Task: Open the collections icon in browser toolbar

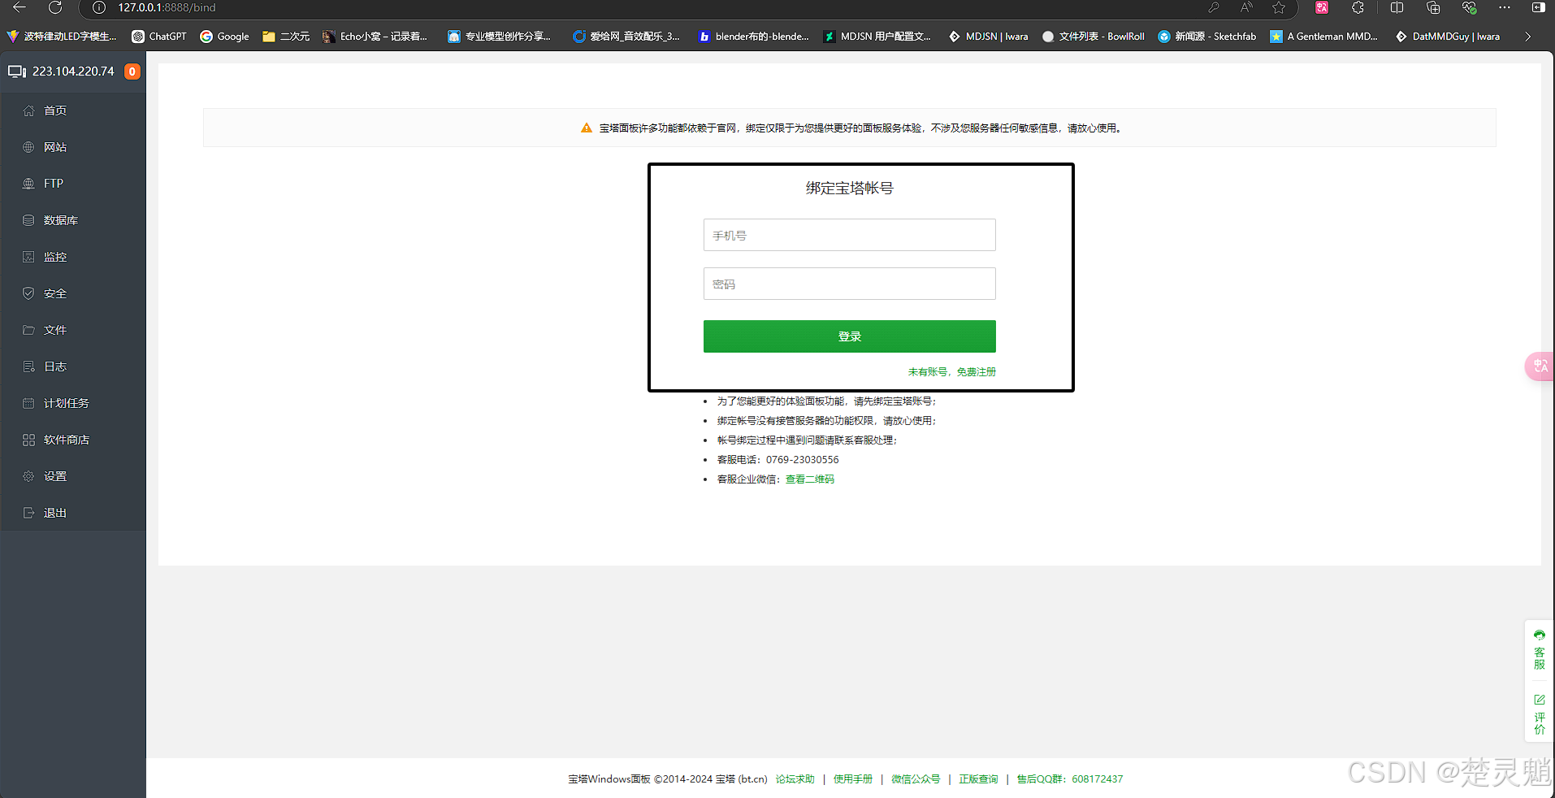Action: tap(1433, 7)
